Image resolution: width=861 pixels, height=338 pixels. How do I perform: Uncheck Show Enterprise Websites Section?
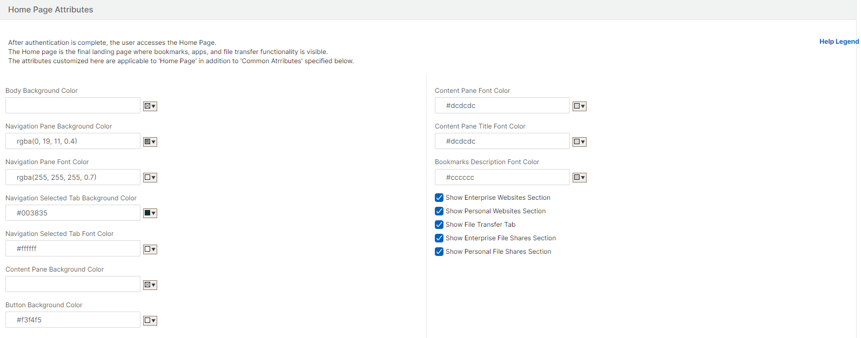click(x=439, y=198)
